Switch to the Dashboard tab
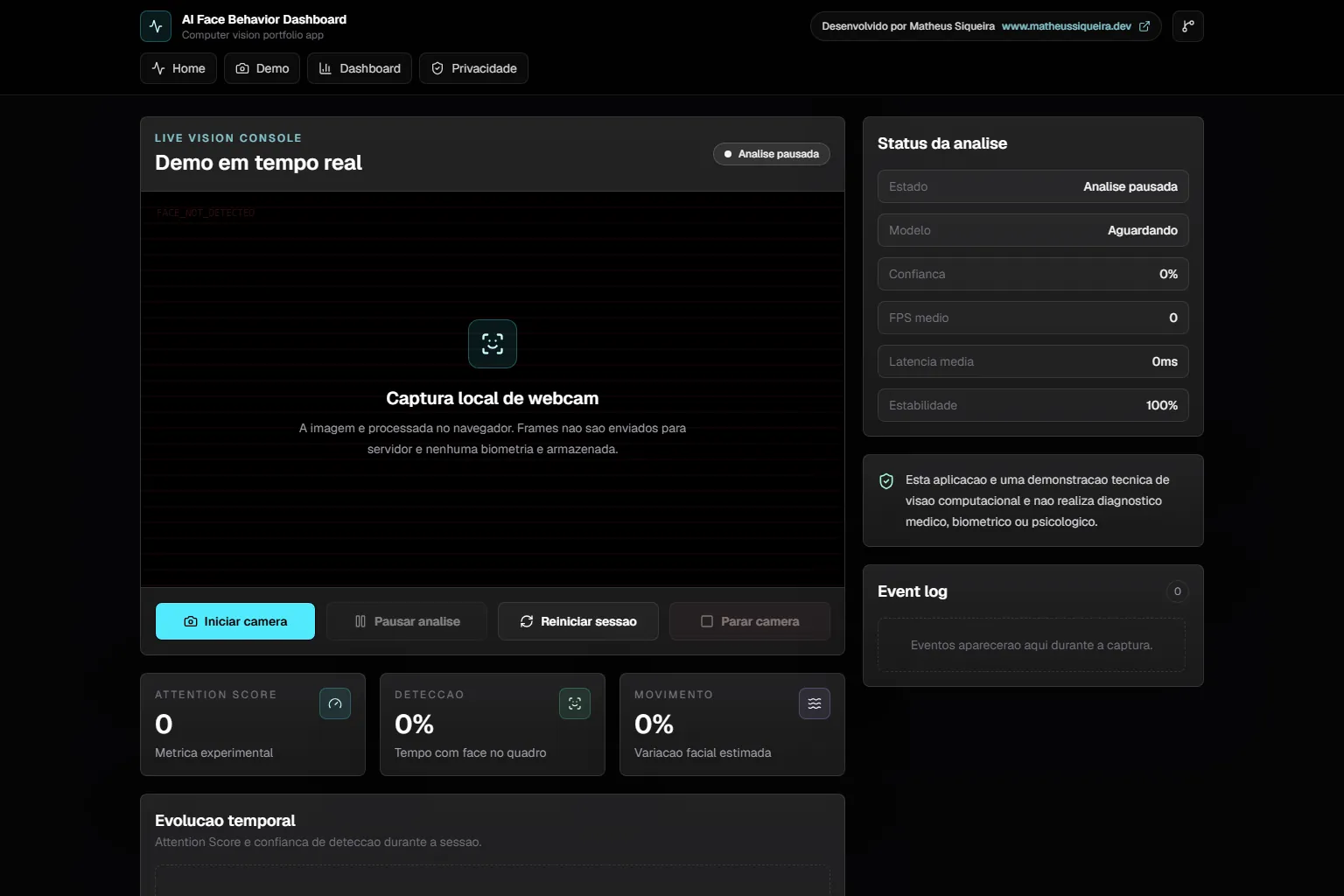 point(360,68)
